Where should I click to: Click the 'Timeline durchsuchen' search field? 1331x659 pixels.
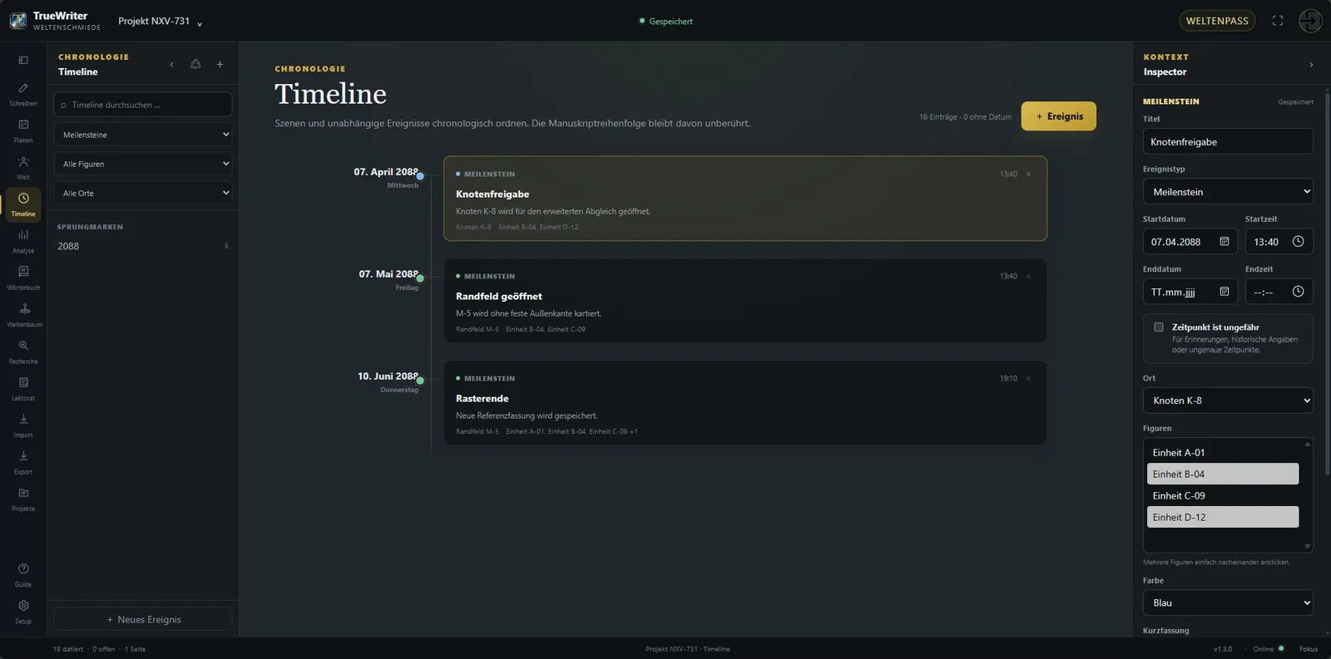[143, 105]
